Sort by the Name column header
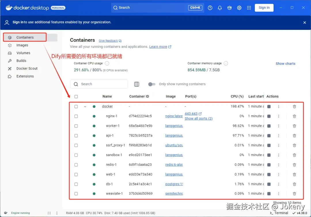Viewport: 311px width, 217px height. 107,96
